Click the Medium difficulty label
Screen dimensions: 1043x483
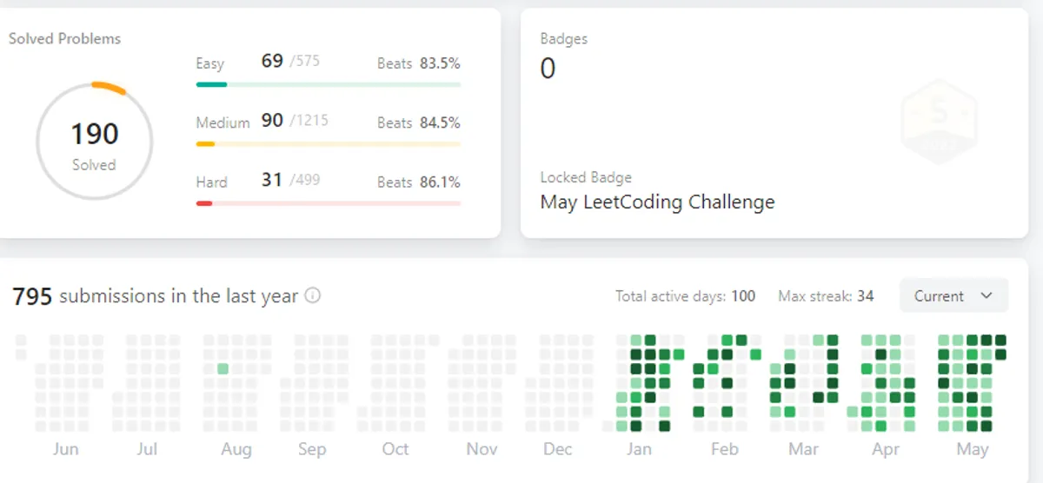[x=223, y=122]
